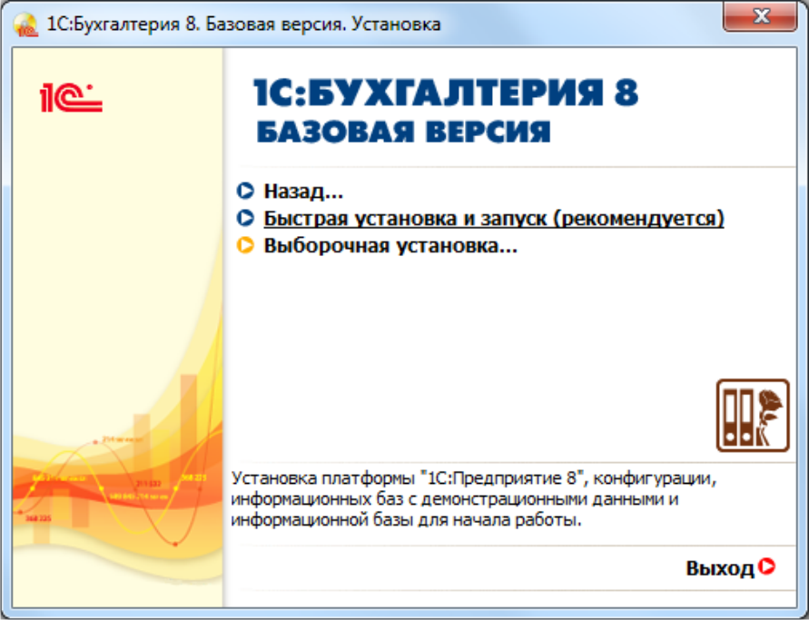Click the red 1C logo
The width and height of the screenshot is (809, 620).
[71, 98]
